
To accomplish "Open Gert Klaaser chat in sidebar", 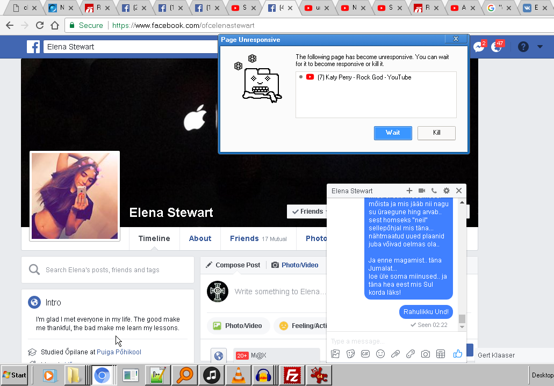I will [496, 355].
